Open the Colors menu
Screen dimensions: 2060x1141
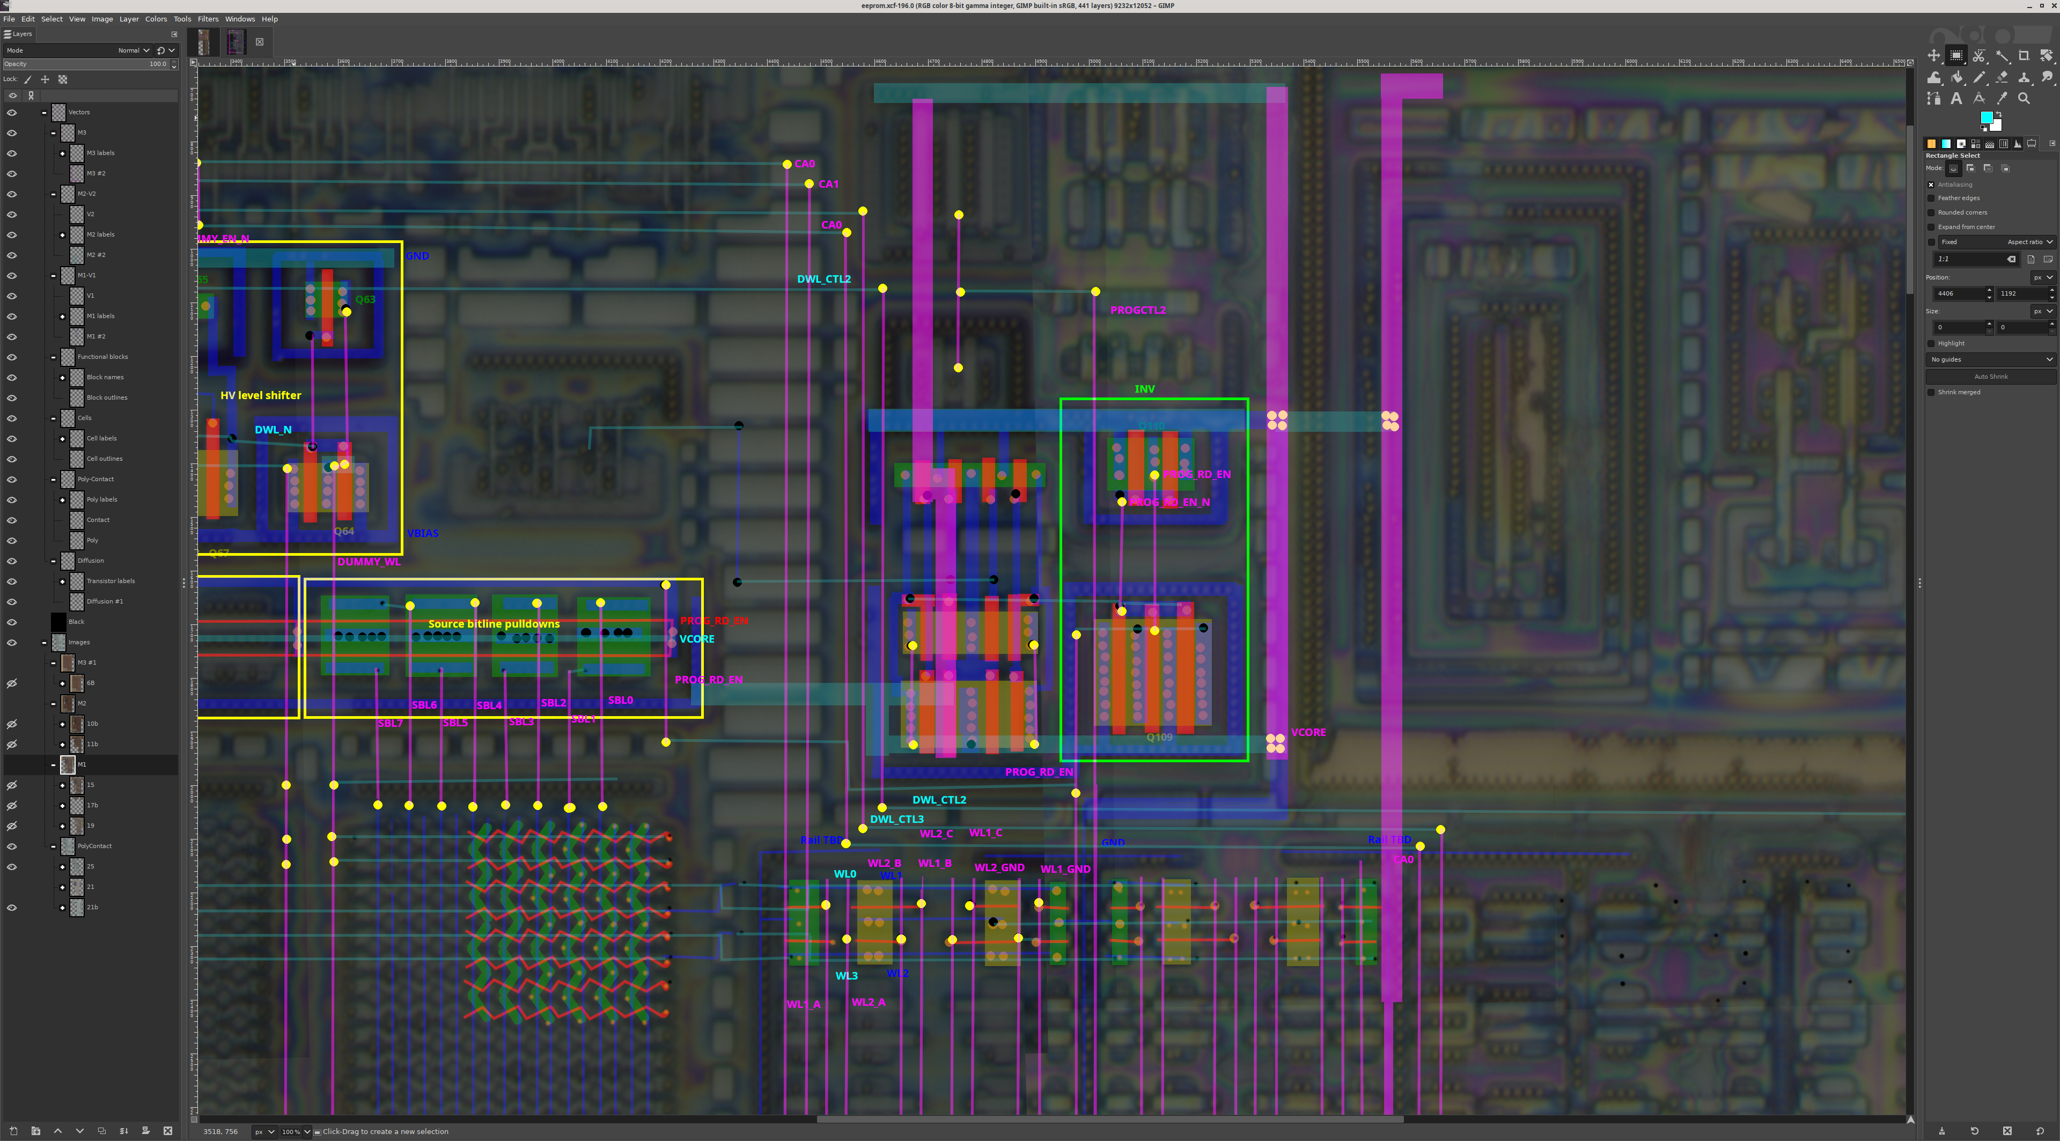coord(156,19)
